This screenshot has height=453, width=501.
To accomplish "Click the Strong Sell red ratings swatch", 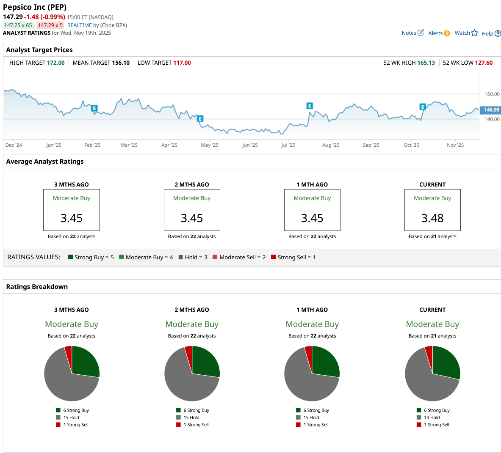I will tap(273, 257).
